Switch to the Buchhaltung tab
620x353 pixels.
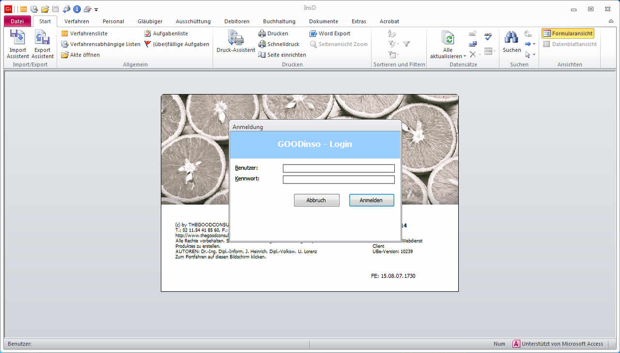[279, 21]
